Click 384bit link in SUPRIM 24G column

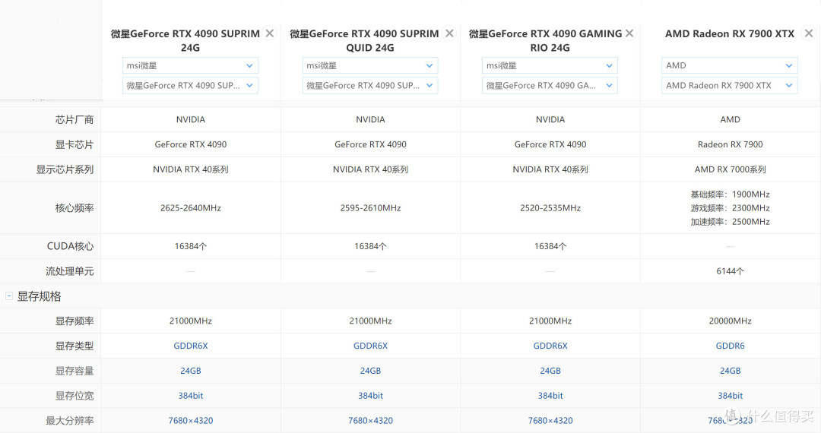191,396
